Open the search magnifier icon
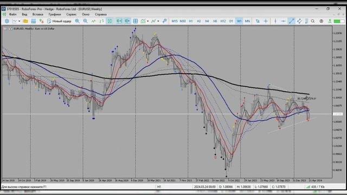 pyautogui.click(x=313, y=21)
